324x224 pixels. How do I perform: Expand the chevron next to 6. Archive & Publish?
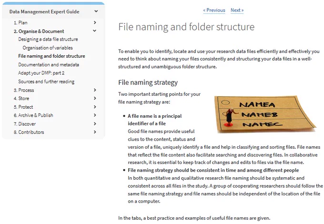pos(95,115)
